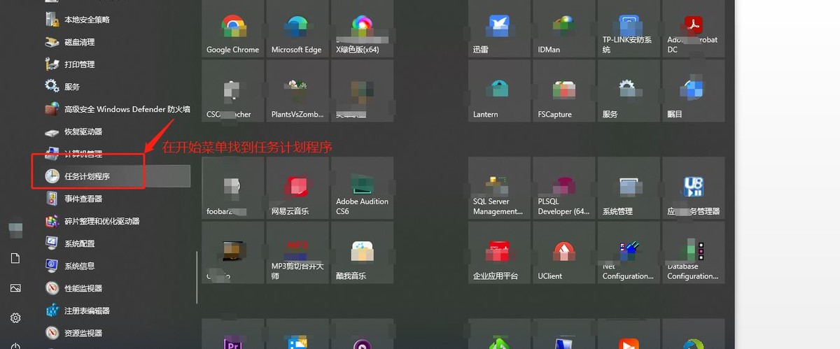Open the Net Configuration tile

click(x=629, y=252)
